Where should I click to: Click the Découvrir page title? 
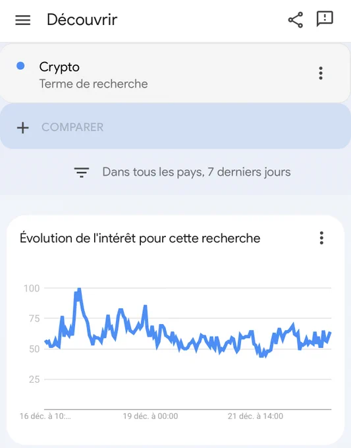[x=82, y=20]
